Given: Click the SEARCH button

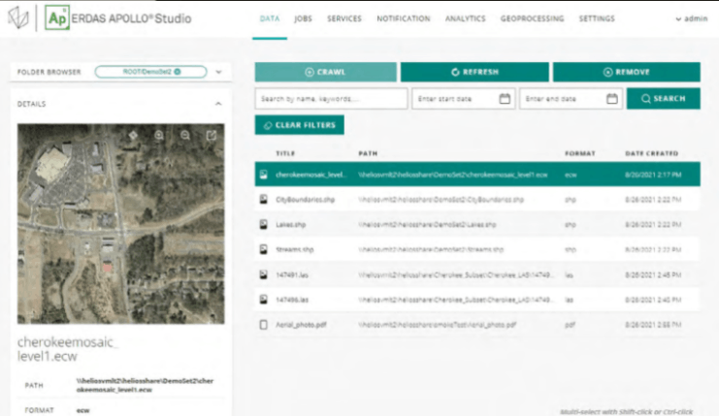Looking at the screenshot, I should pos(663,99).
